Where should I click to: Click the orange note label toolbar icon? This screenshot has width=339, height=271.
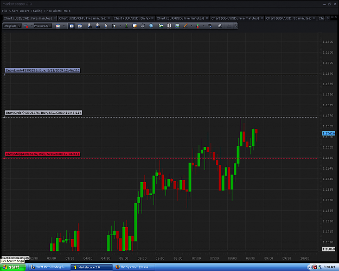[x=135, y=26]
